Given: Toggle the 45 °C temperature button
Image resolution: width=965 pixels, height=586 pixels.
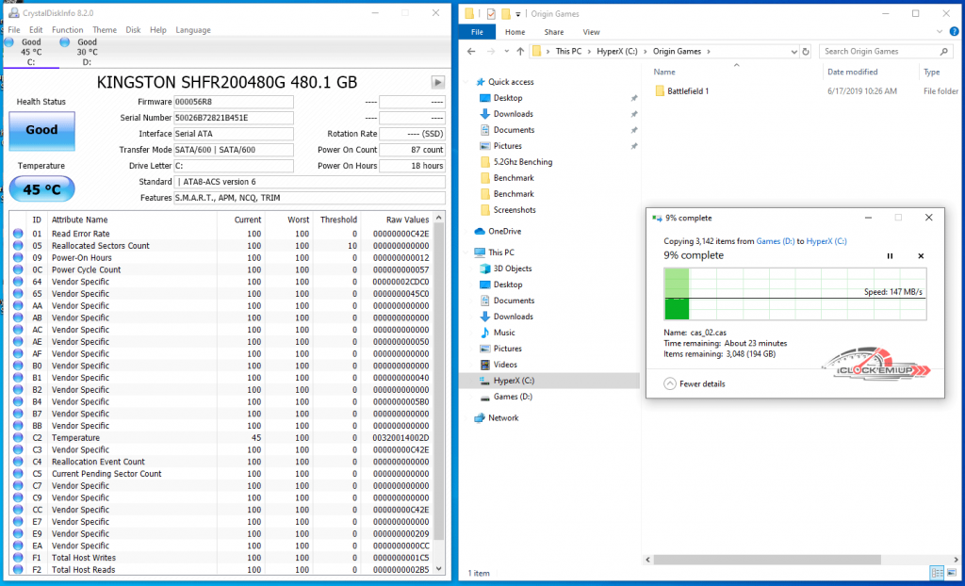Looking at the screenshot, I should point(41,188).
